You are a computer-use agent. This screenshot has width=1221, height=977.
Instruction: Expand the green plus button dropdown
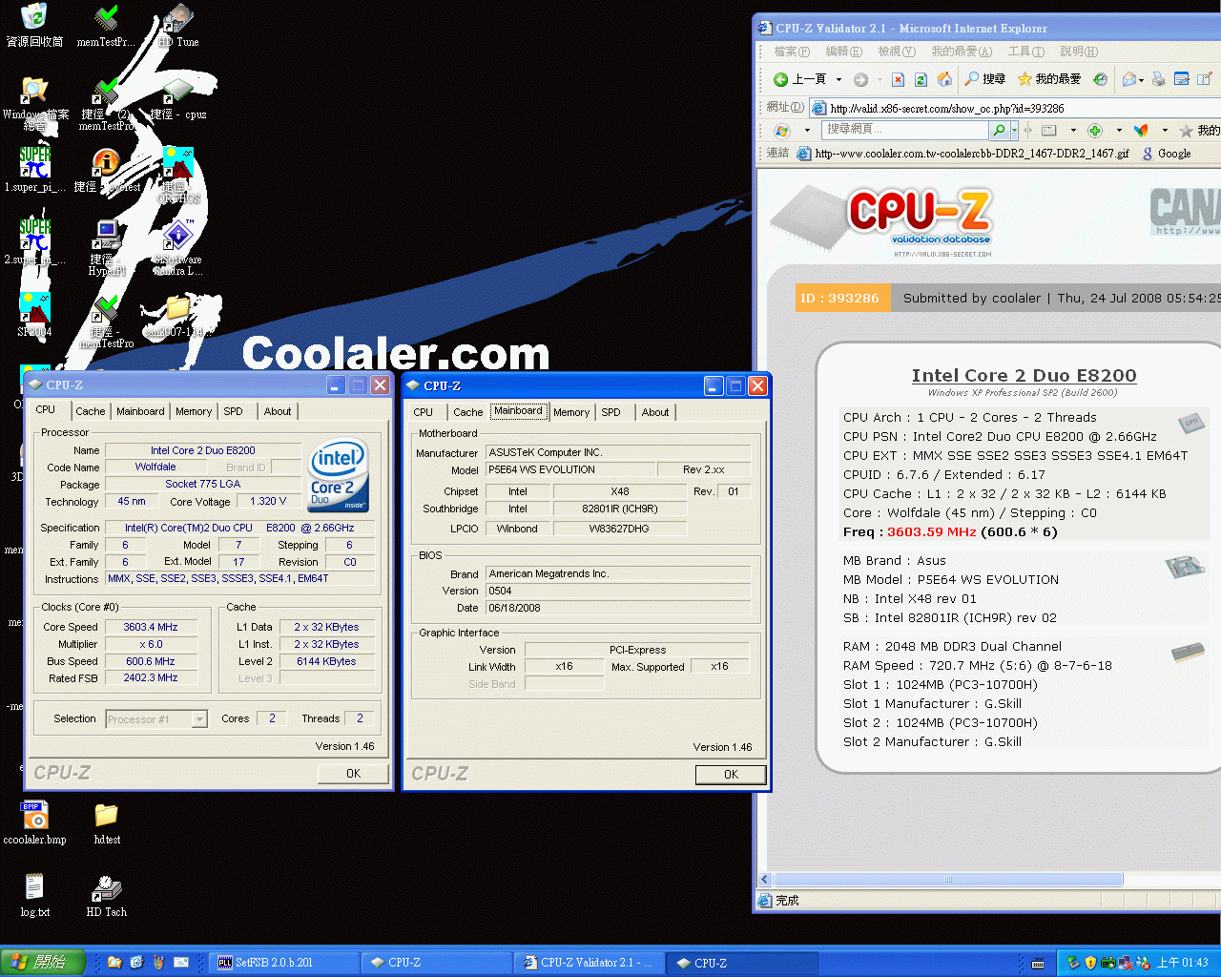click(x=1119, y=130)
